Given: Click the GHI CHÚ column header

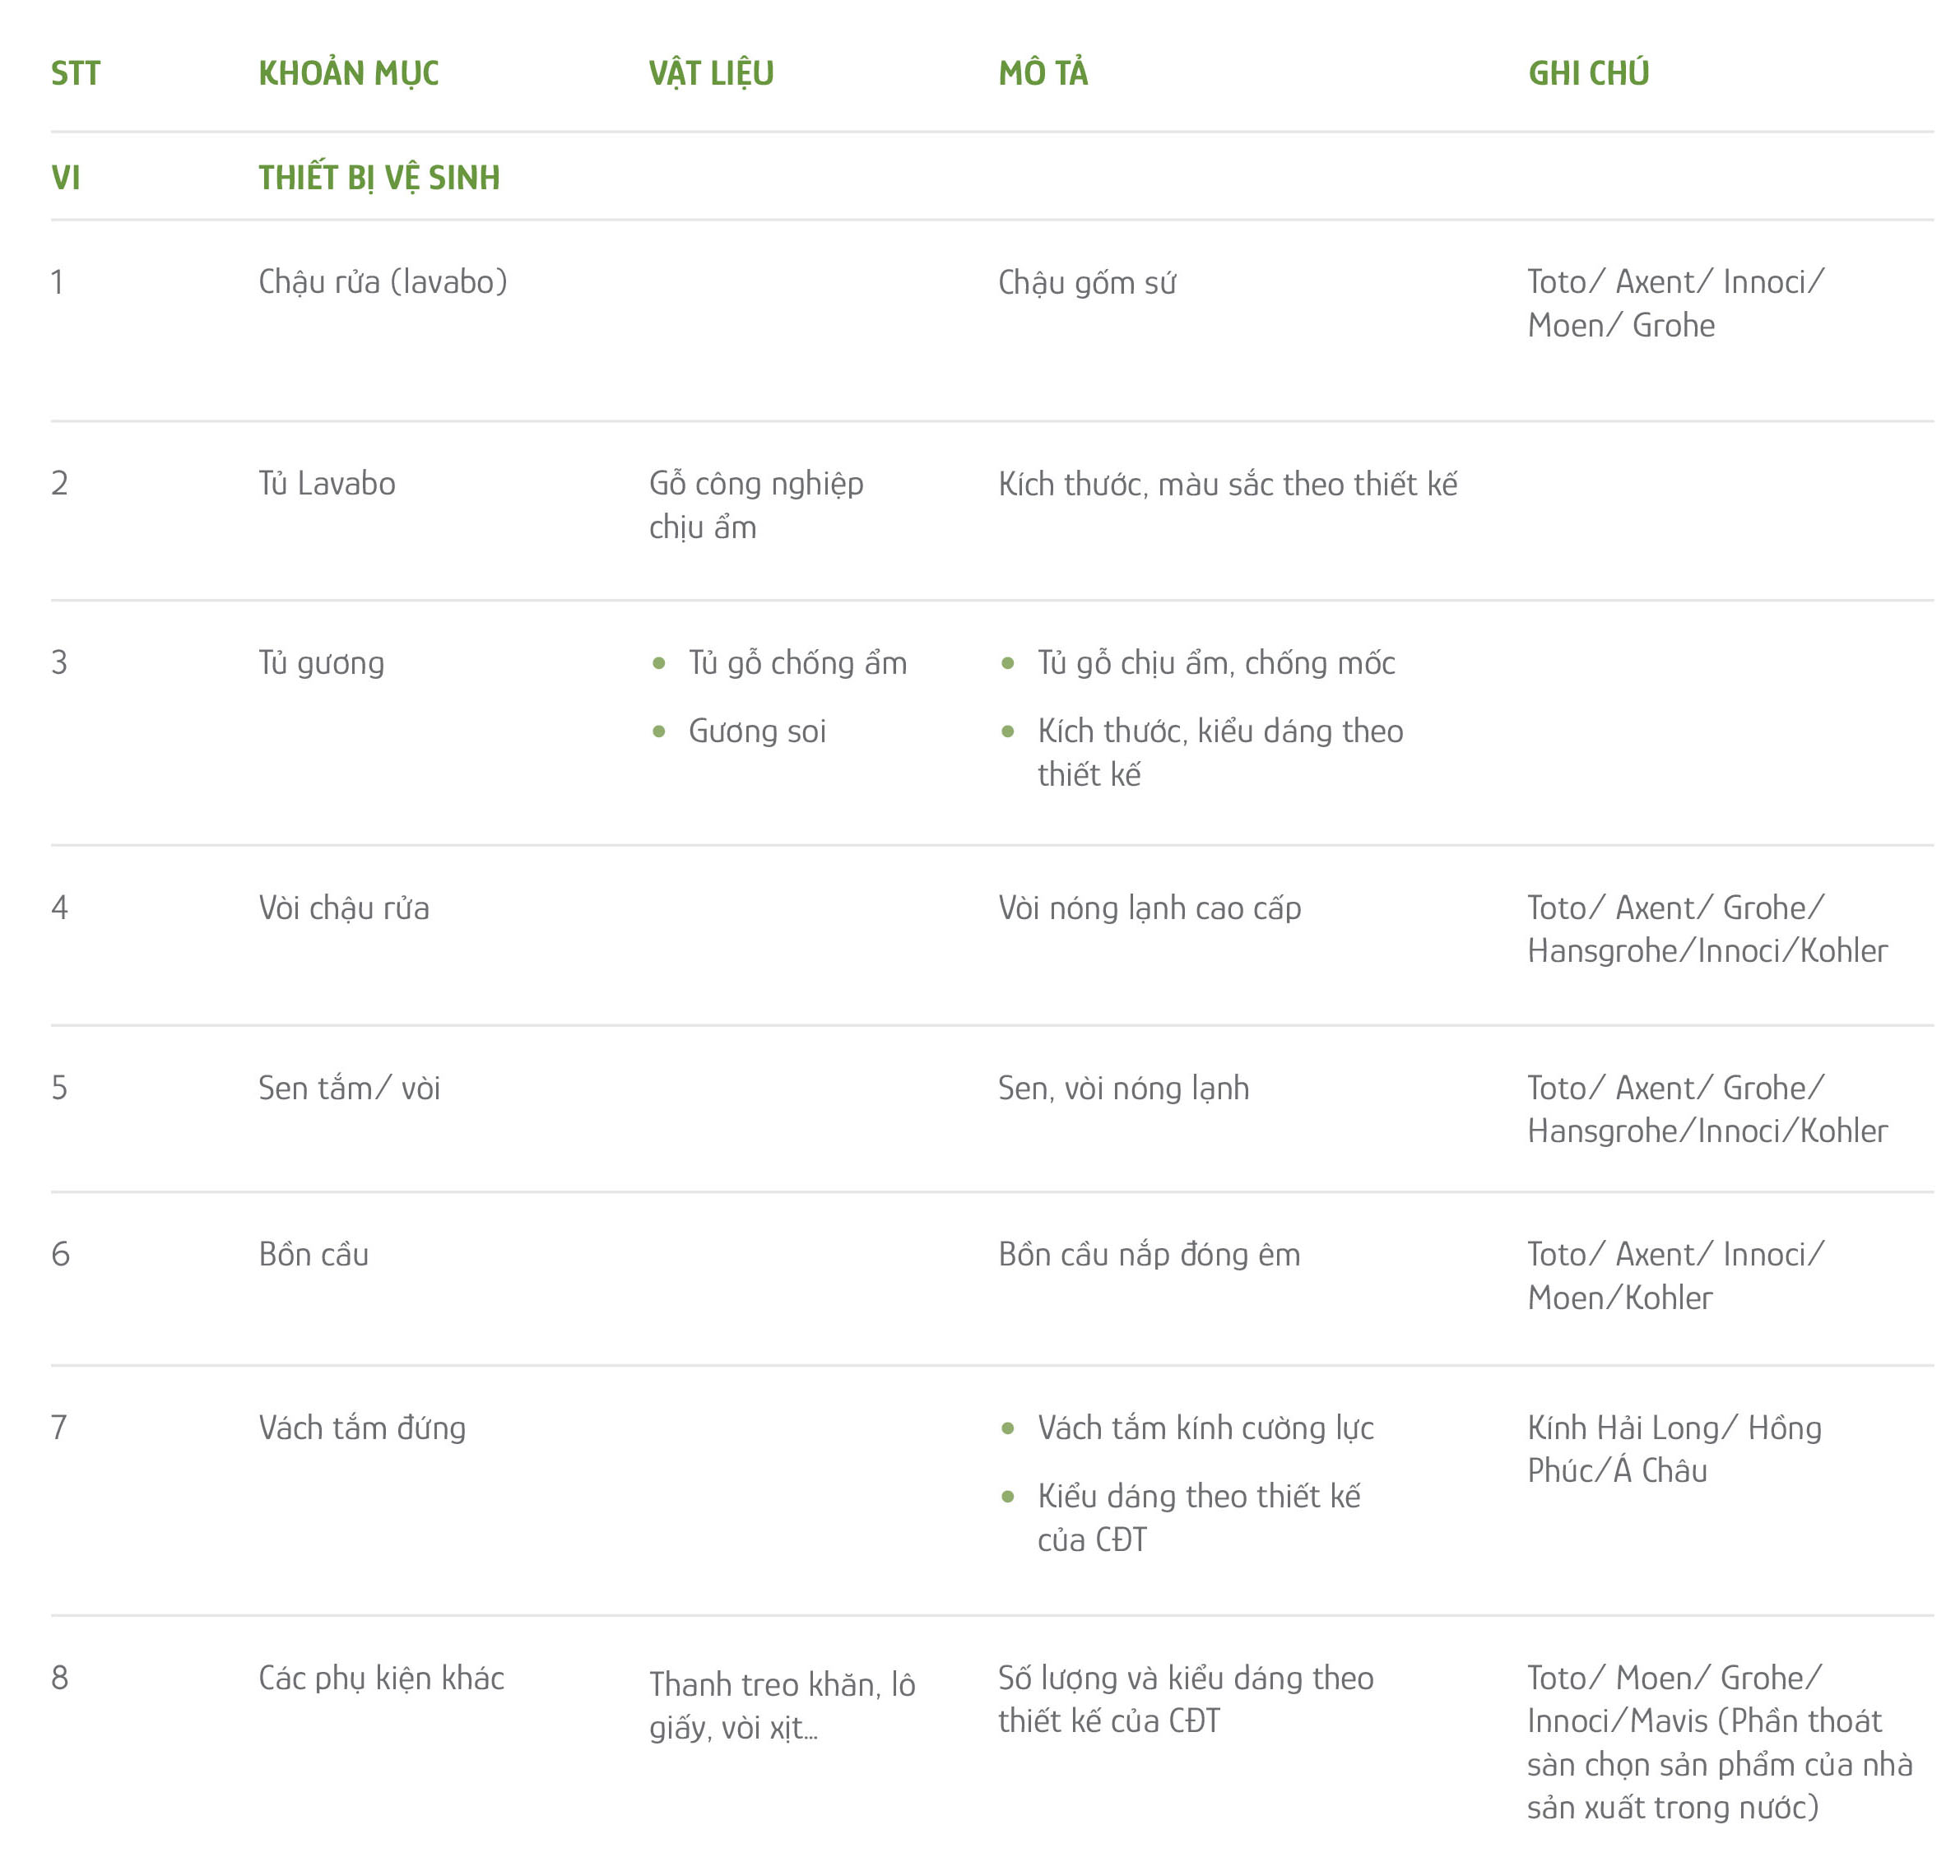Looking at the screenshot, I should coord(1588,73).
